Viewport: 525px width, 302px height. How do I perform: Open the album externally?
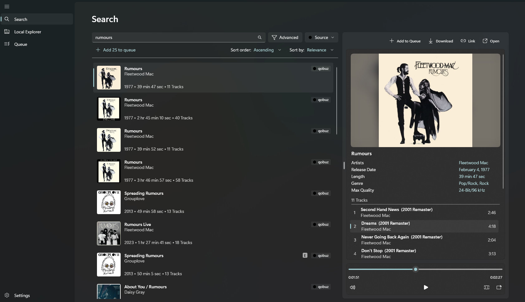491,41
